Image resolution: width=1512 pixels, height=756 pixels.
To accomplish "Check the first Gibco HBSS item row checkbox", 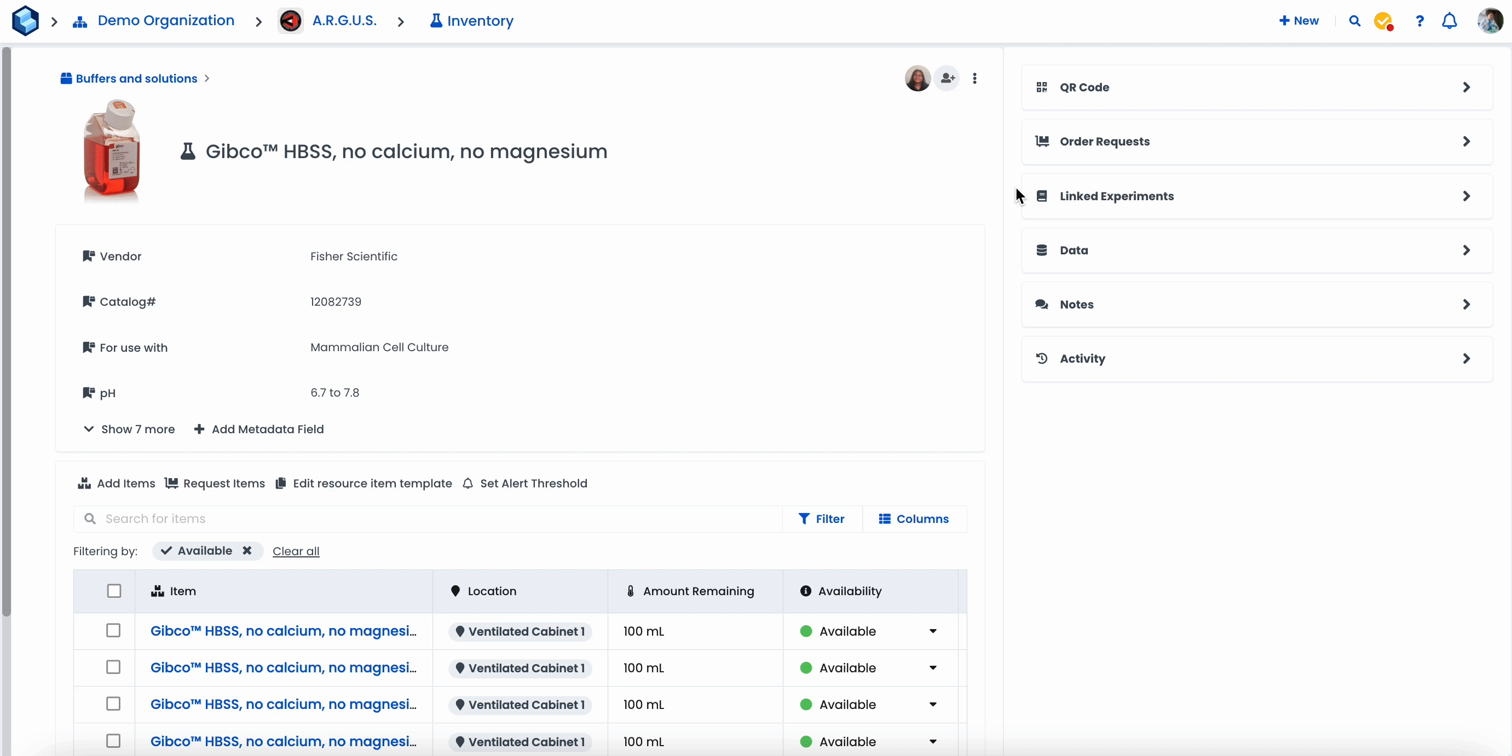I will 113,631.
